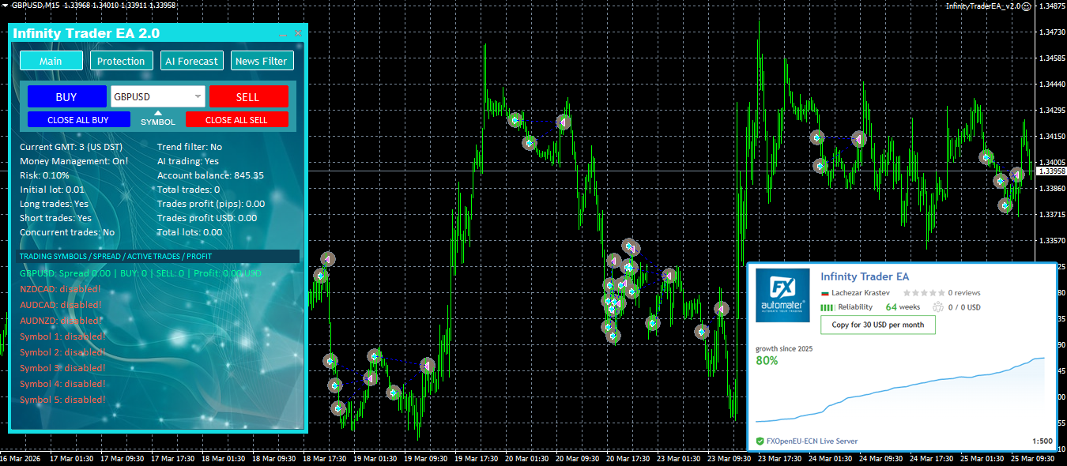
Task: Click Long trades: Yes text
Action: pos(54,204)
